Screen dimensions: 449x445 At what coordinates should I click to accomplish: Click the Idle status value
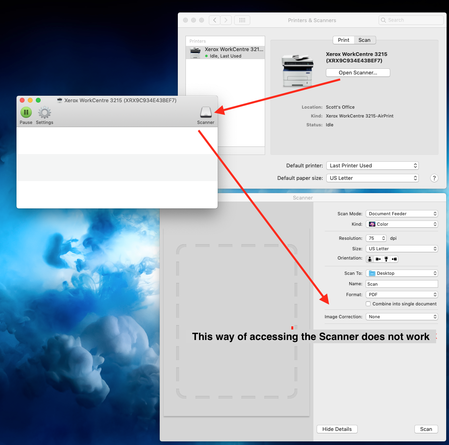[330, 125]
